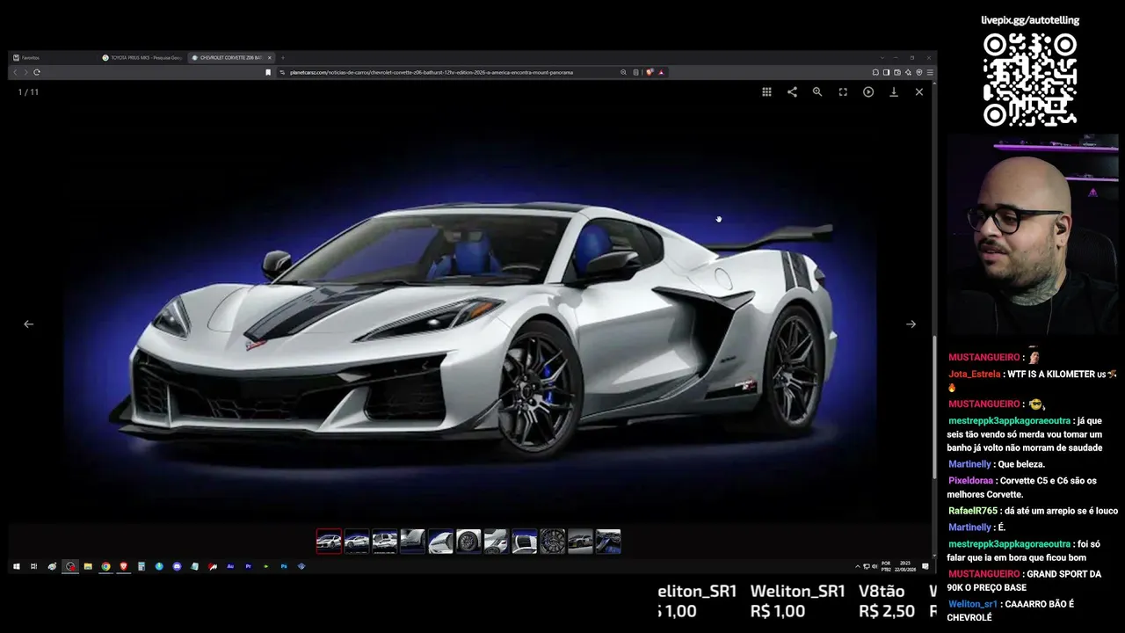Image resolution: width=1125 pixels, height=633 pixels.
Task: Open the ninth thumbnail showing a wheel
Action: pyautogui.click(x=553, y=542)
